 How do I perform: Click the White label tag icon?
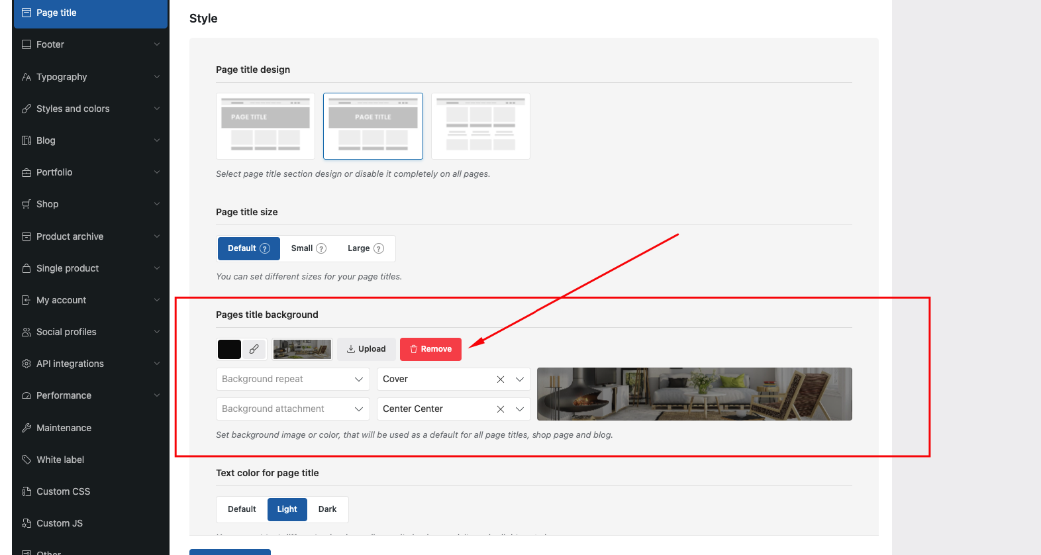coord(26,460)
